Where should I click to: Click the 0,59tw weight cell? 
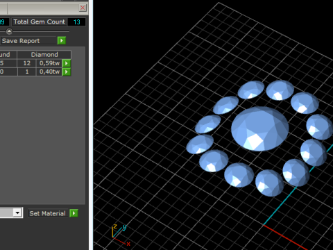pos(49,63)
